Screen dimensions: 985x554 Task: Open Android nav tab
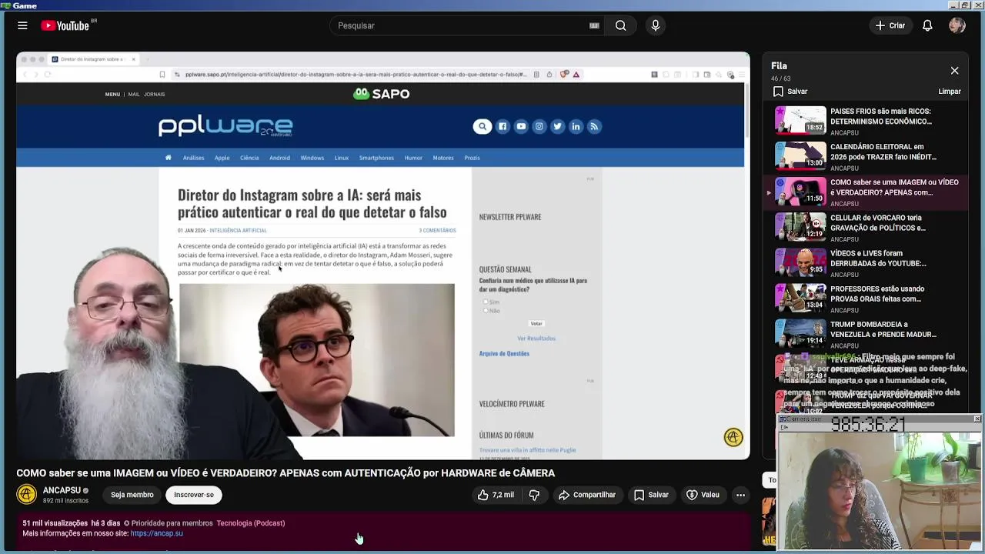279,158
